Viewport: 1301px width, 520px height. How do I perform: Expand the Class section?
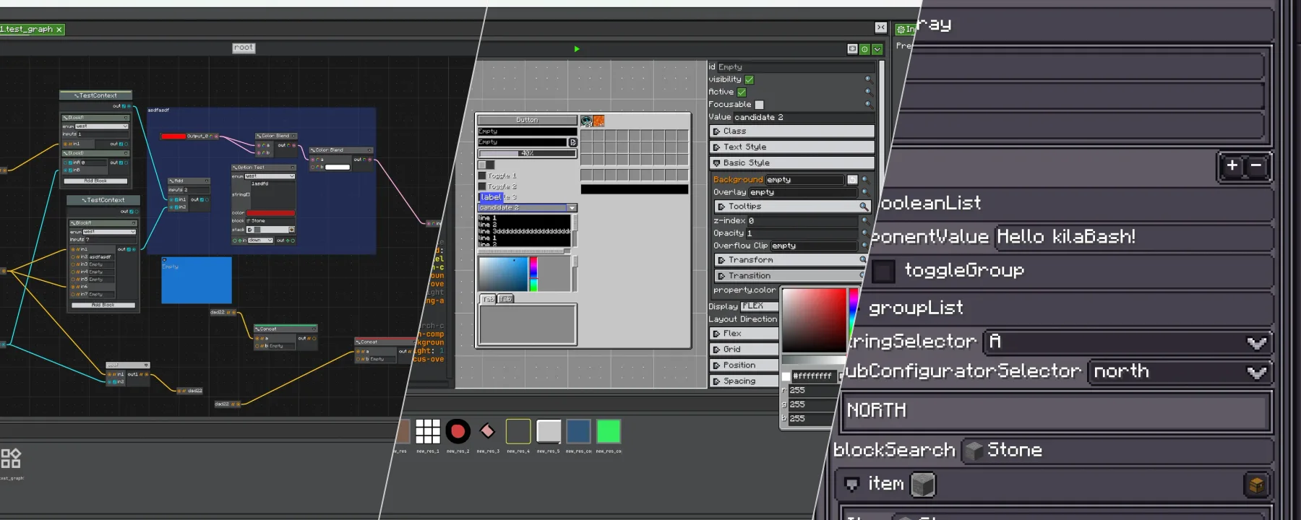click(x=792, y=131)
